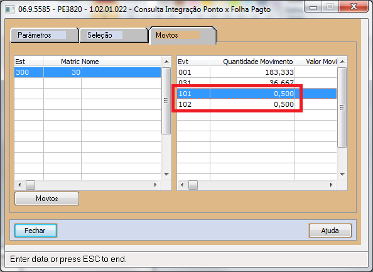Open the Seleção tab

click(x=114, y=35)
